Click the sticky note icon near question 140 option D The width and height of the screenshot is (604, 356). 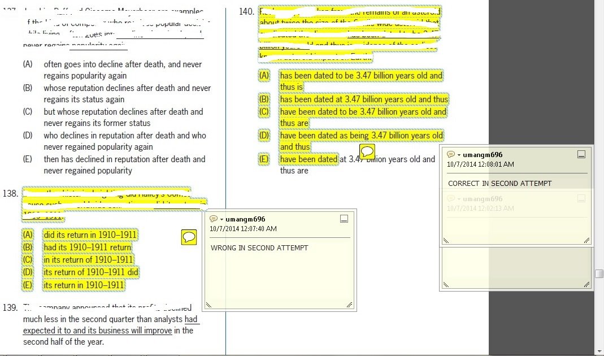367,151
